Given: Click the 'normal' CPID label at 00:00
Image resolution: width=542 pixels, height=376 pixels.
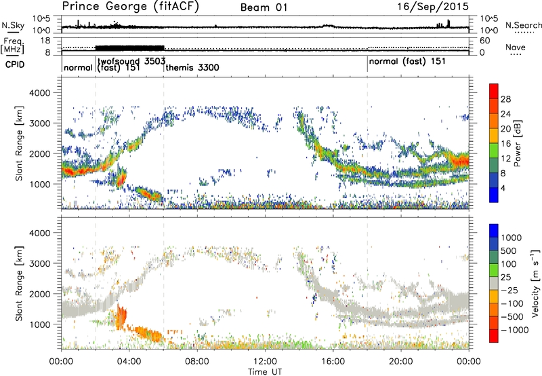Looking at the screenshot, I should tap(78, 67).
